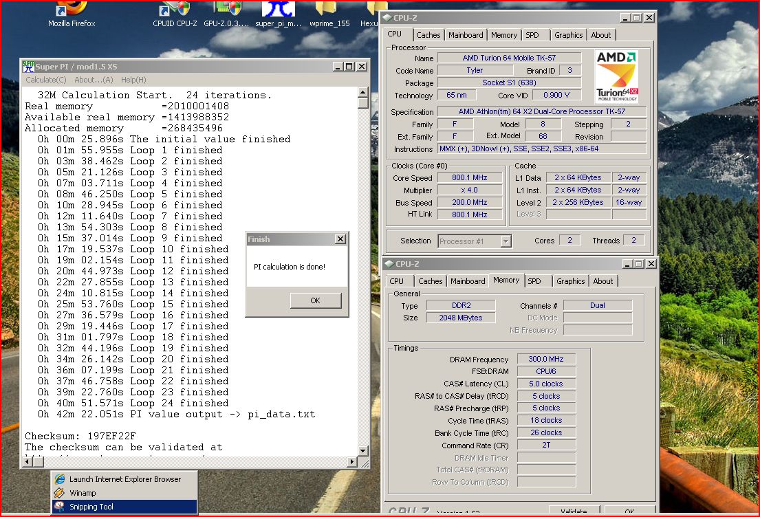The width and height of the screenshot is (760, 517).
Task: Switch to Mainboard tab in the top CPU-Z window
Action: tap(466, 35)
